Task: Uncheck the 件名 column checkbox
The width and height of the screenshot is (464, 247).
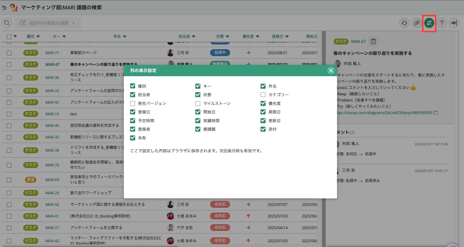Action: tap(263, 86)
